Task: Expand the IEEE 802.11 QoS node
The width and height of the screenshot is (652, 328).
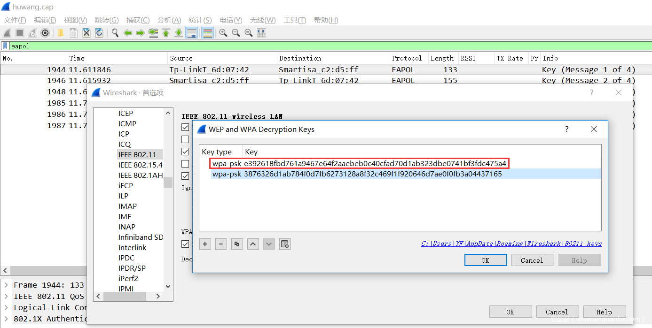Action: 6,296
